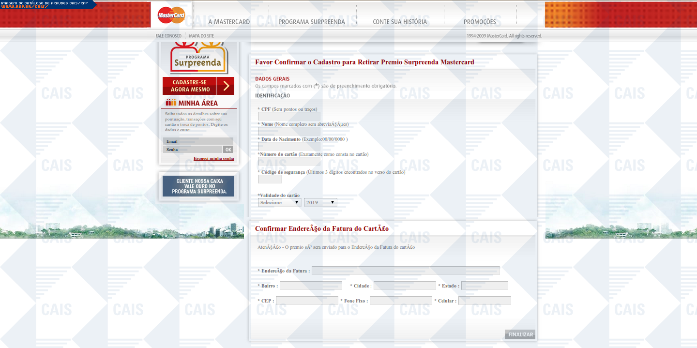This screenshot has width=697, height=348.
Task: Expand the Selecione month dropdown
Action: (x=280, y=202)
